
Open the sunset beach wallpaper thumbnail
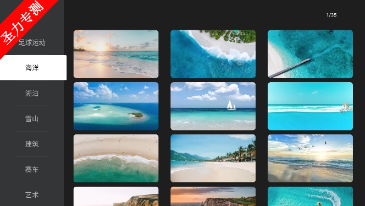pyautogui.click(x=116, y=54)
